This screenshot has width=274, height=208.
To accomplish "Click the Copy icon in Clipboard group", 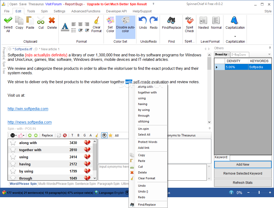I will (19, 21).
